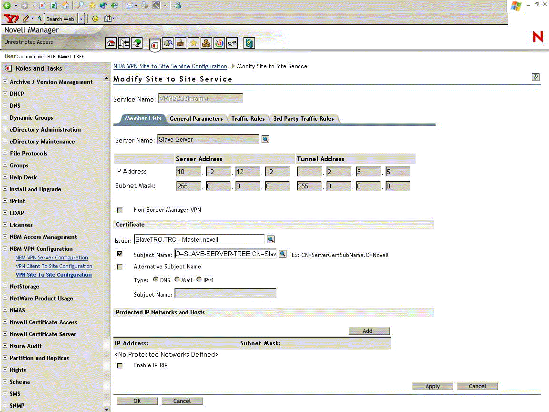Click Add protected network button
Viewport: 549px width, 412px height.
pos(369,331)
